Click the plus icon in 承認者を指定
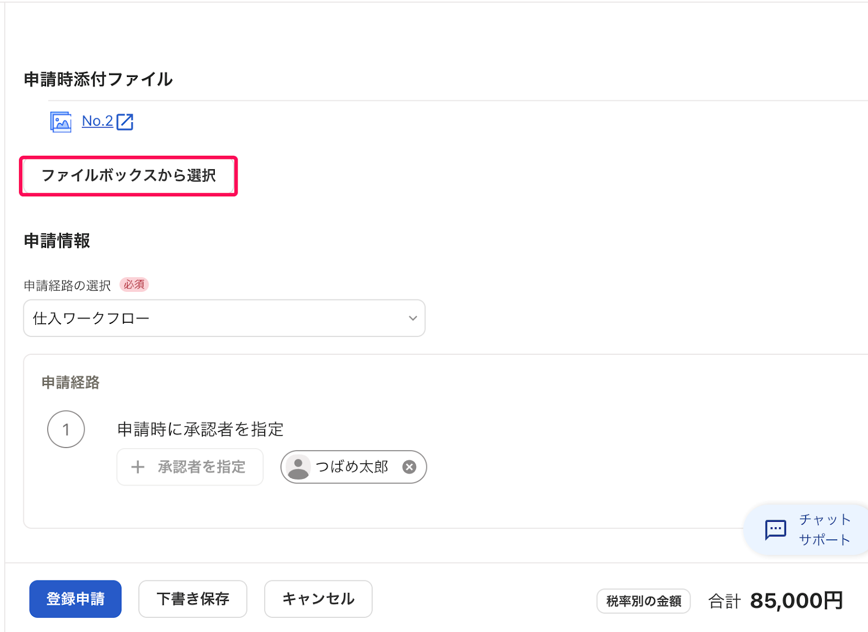 pyautogui.click(x=138, y=467)
